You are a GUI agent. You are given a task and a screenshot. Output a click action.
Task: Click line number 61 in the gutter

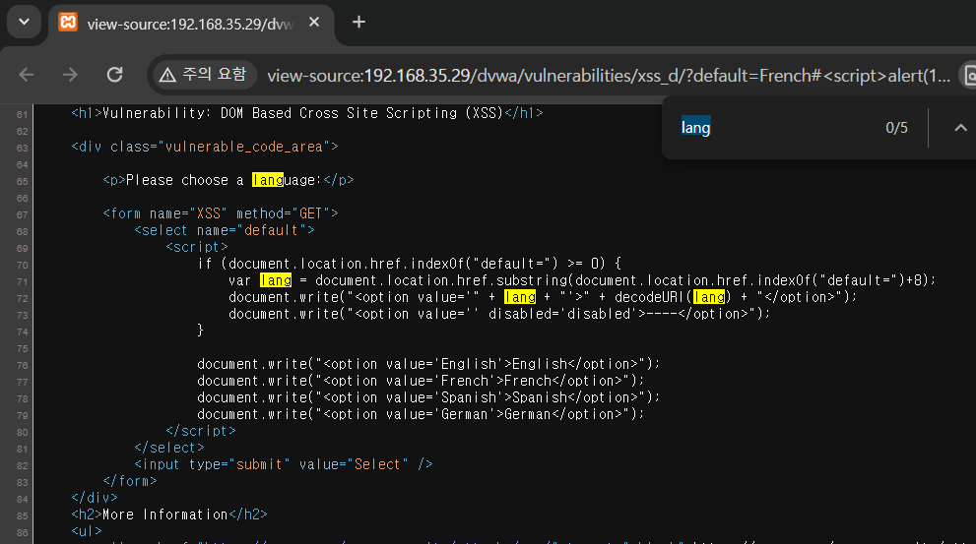22,114
